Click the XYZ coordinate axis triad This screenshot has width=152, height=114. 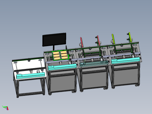tap(5, 108)
